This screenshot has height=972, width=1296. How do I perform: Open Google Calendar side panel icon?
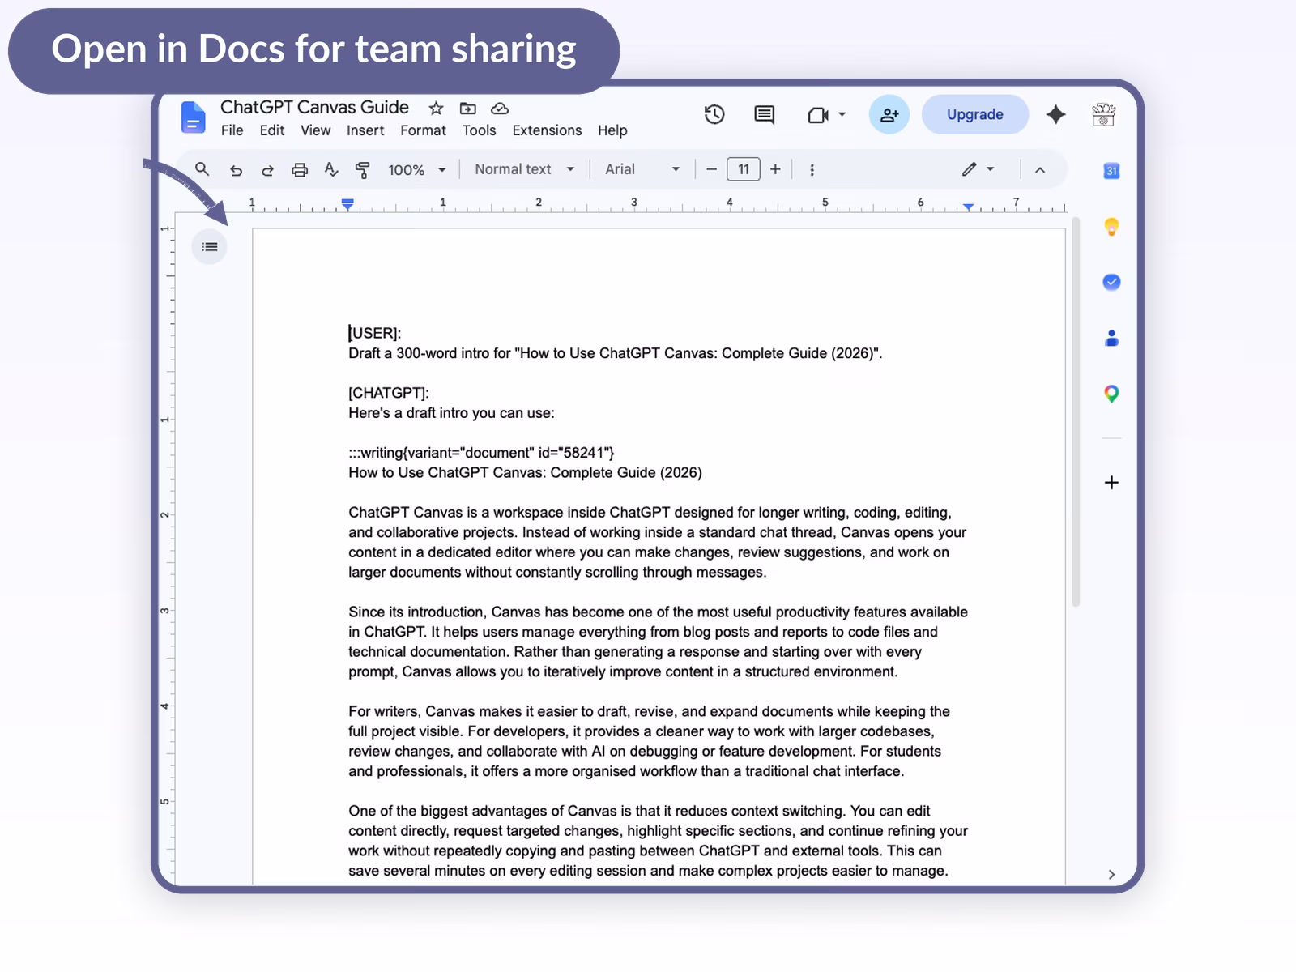[1111, 171]
